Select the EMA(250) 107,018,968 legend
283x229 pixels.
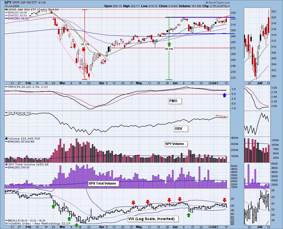tap(20, 142)
